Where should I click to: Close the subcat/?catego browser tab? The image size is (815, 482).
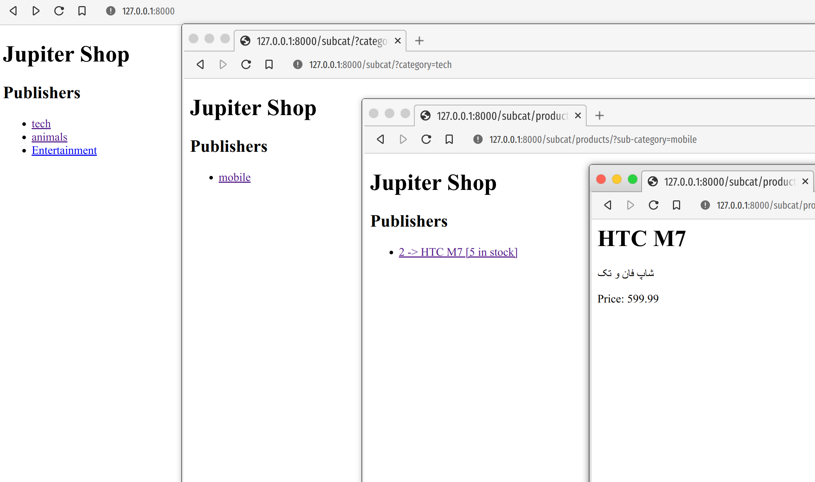tap(398, 41)
